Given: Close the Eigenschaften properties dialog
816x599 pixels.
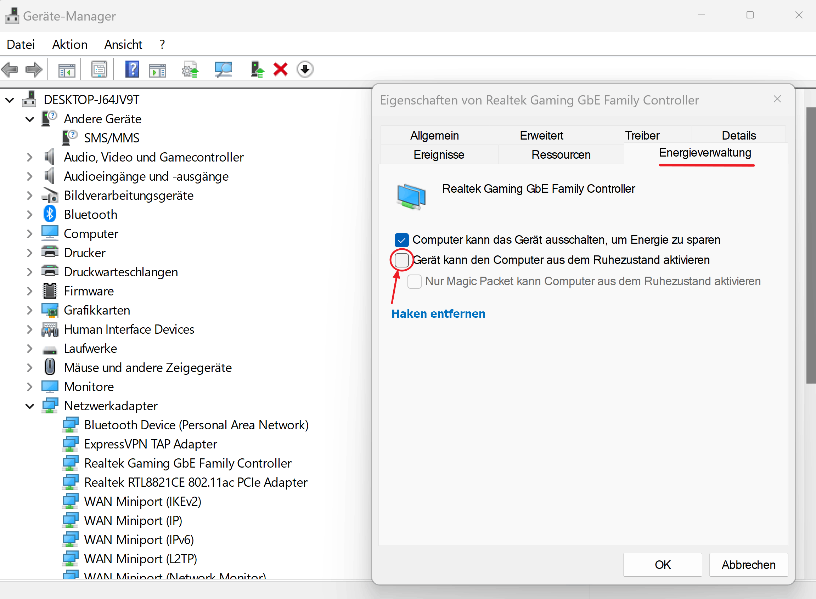Looking at the screenshot, I should click(x=777, y=99).
